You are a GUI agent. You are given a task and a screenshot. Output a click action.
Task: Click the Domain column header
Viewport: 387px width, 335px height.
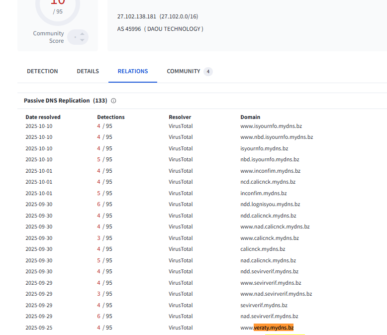click(x=250, y=117)
